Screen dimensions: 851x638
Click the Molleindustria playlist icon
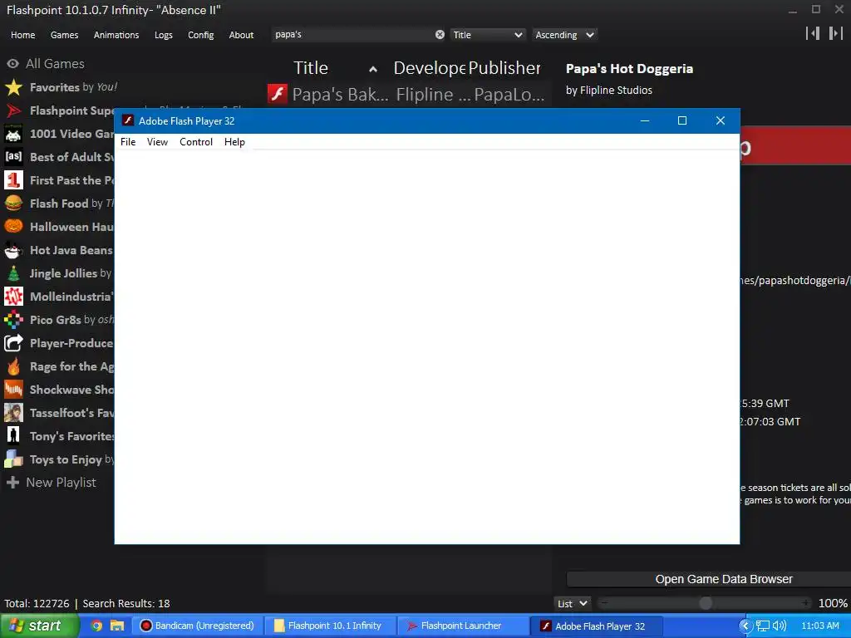coord(13,297)
